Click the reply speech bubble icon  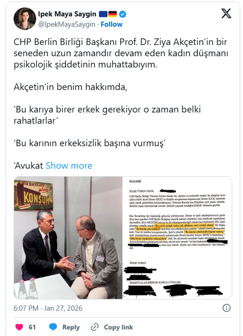pos(53,327)
